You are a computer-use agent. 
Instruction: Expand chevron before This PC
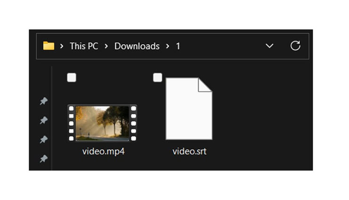pos(62,46)
